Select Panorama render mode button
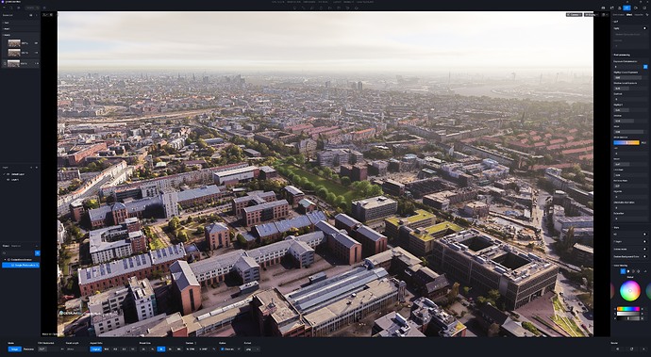Image resolution: width=651 pixels, height=357 pixels. [x=28, y=349]
